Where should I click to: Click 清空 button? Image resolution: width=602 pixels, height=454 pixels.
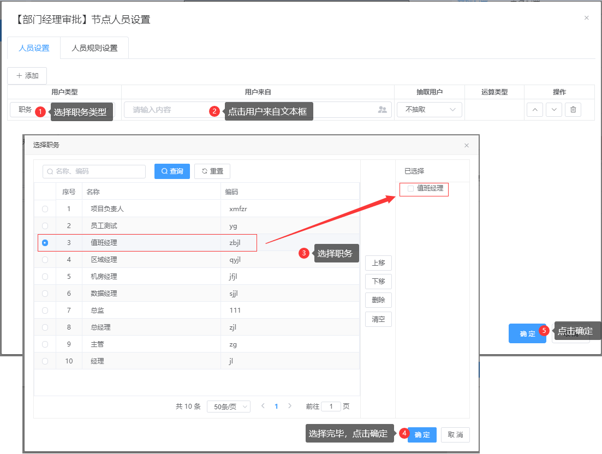[x=378, y=319]
